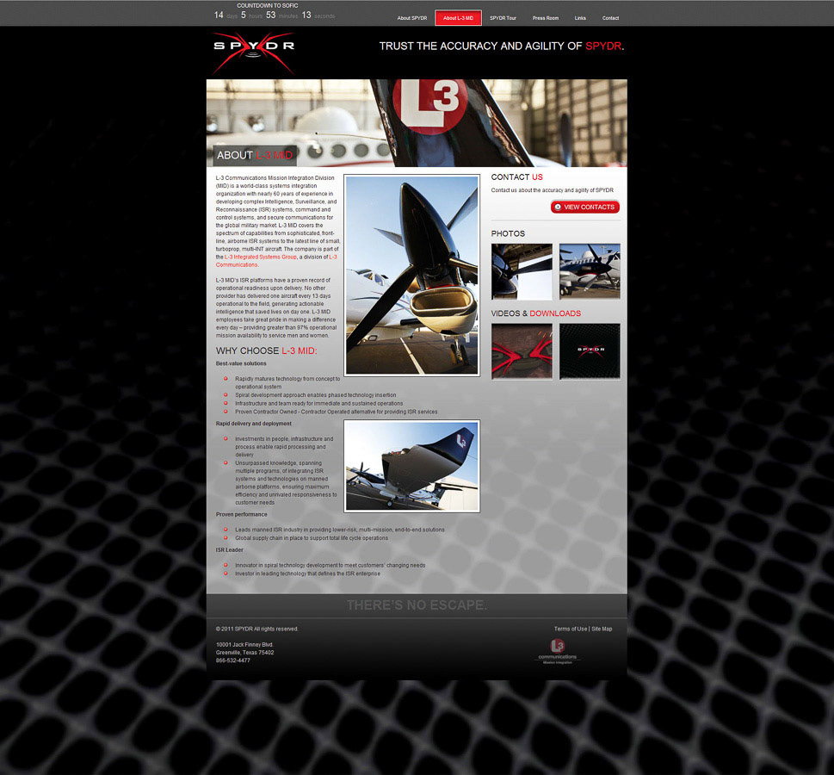Go to the Press Room page

point(545,18)
